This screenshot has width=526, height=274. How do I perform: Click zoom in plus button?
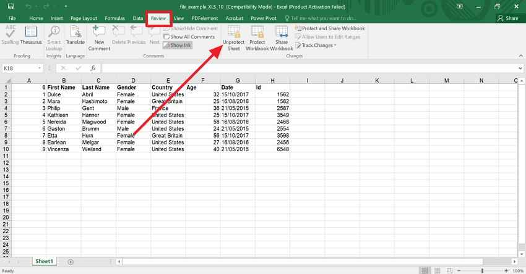(x=506, y=270)
